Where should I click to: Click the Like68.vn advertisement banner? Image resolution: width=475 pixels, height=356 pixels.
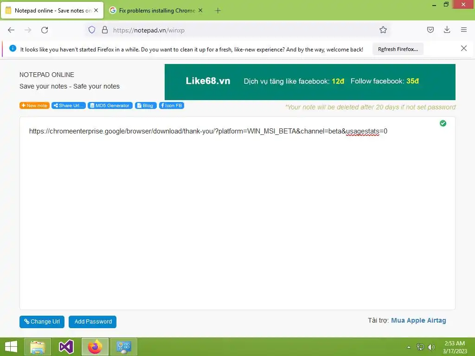tap(310, 82)
